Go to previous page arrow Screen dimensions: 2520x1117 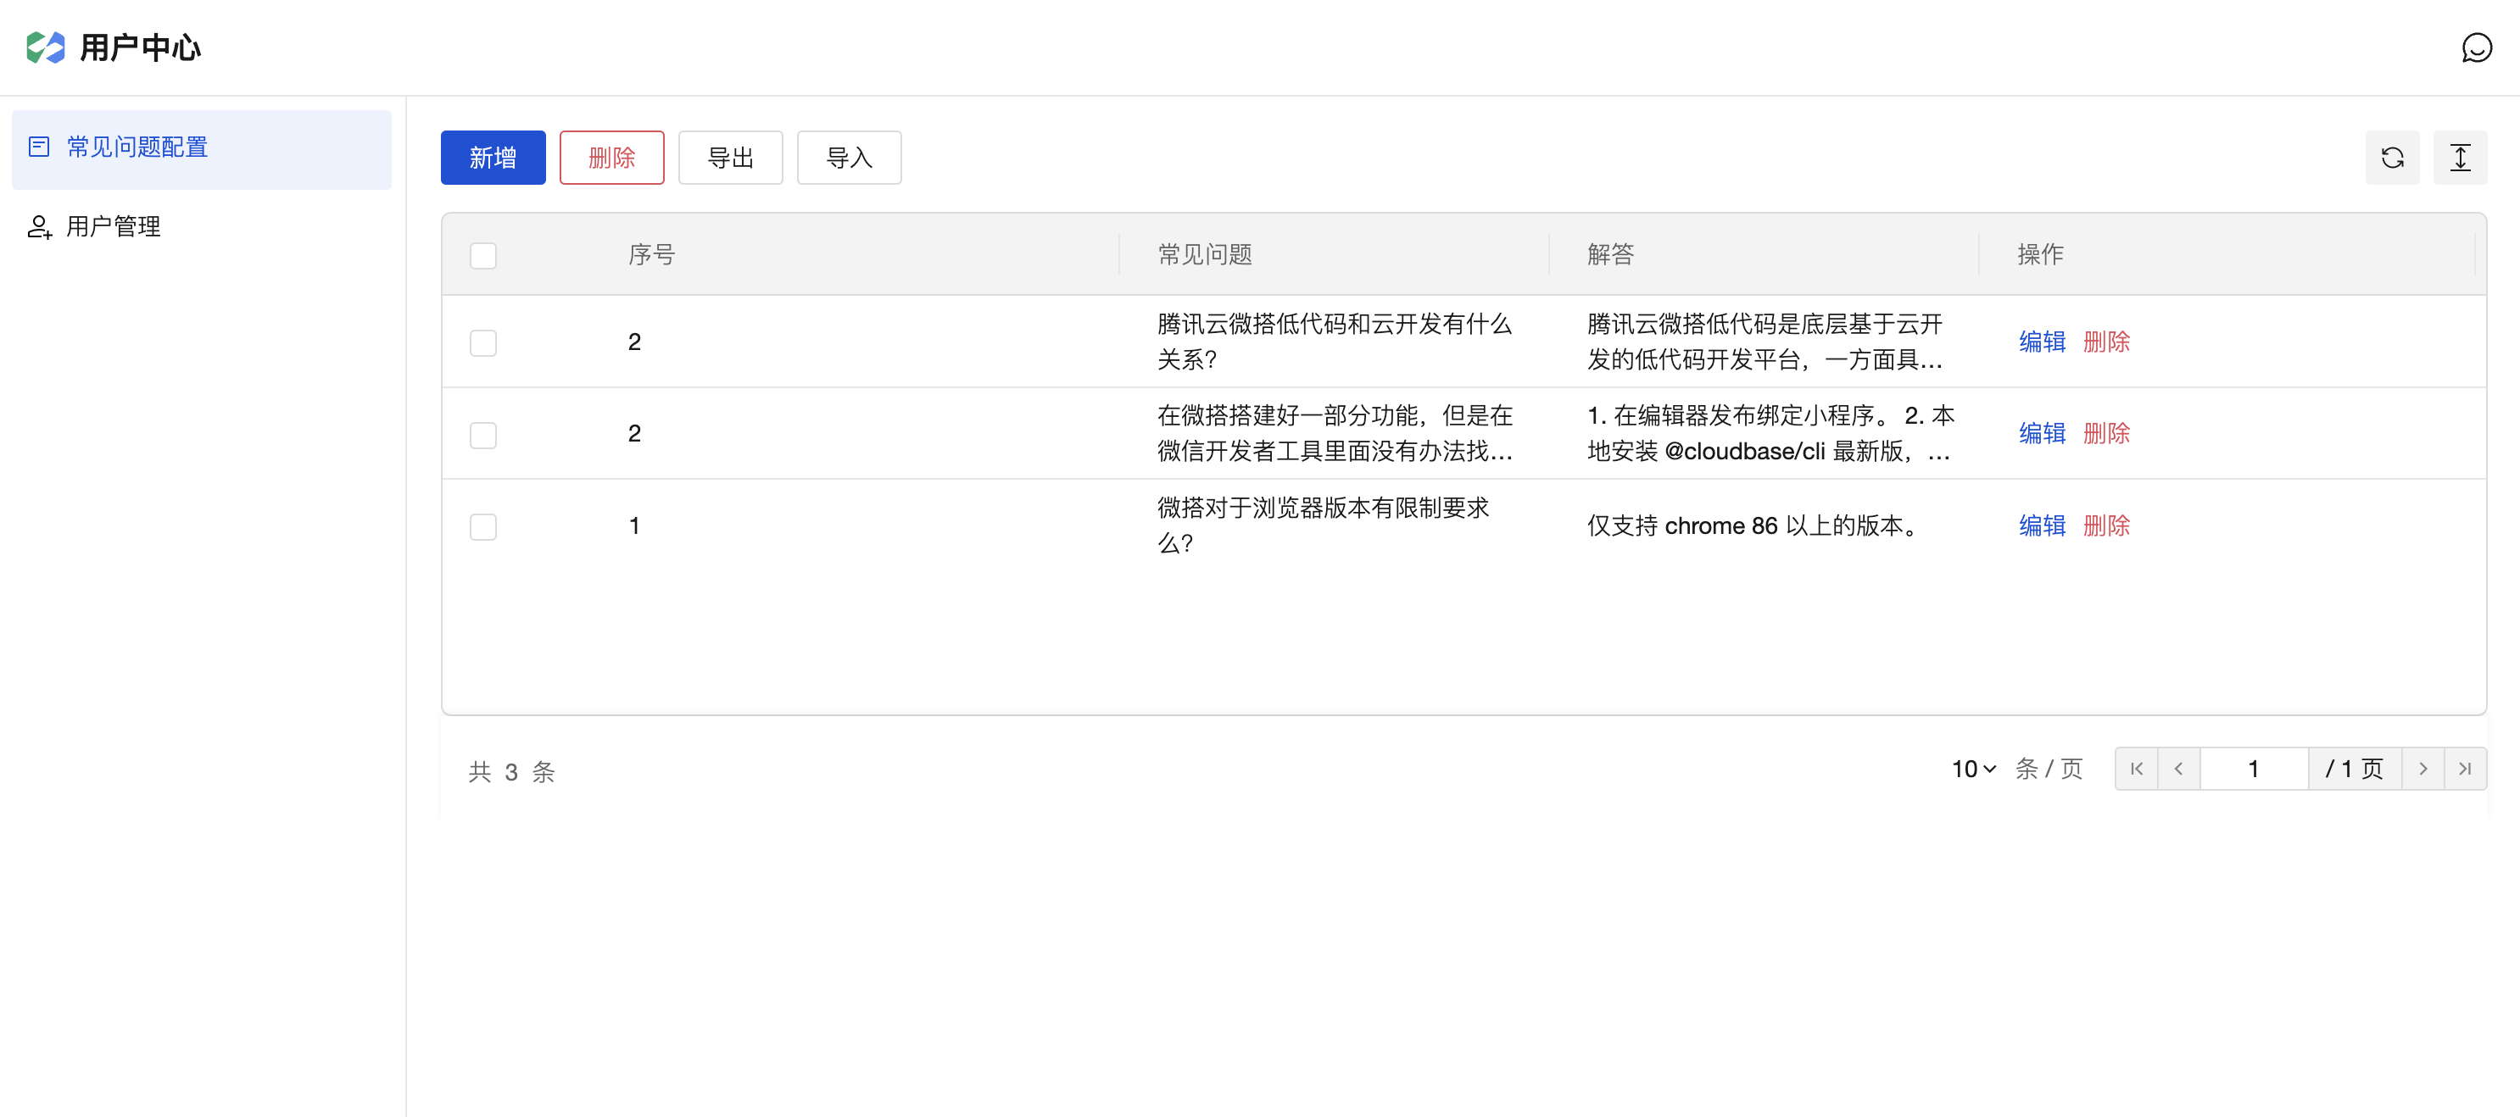pyautogui.click(x=2178, y=769)
